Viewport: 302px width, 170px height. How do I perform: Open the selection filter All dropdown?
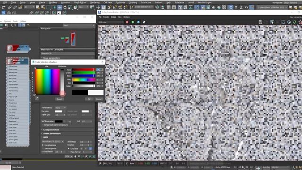click(x=29, y=7)
